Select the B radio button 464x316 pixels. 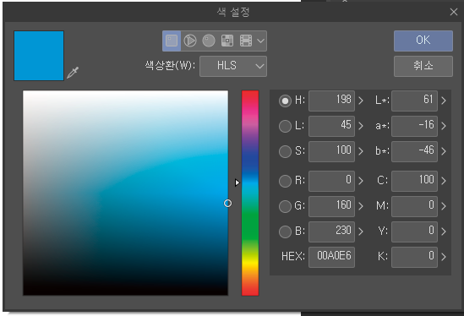(285, 232)
